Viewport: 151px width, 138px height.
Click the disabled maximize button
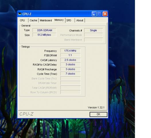pos(100,14)
